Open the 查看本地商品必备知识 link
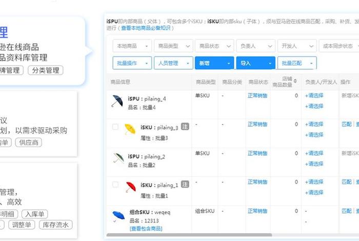Viewport: 359px width, 241px height. click(146, 28)
